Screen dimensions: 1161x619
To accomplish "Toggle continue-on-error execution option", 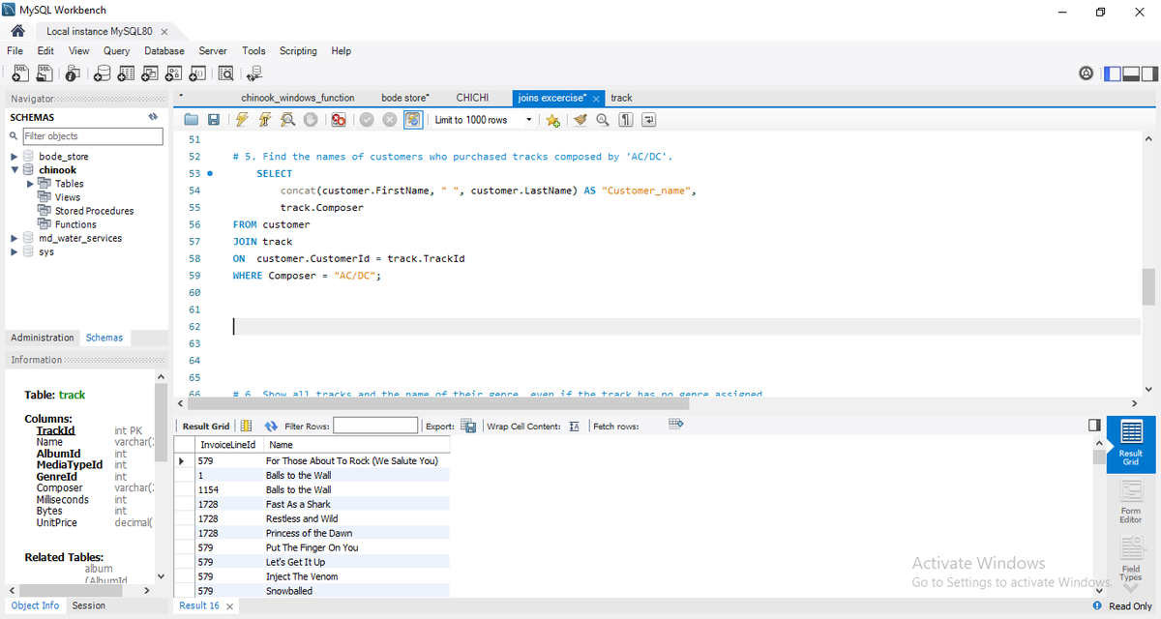I will pyautogui.click(x=338, y=120).
